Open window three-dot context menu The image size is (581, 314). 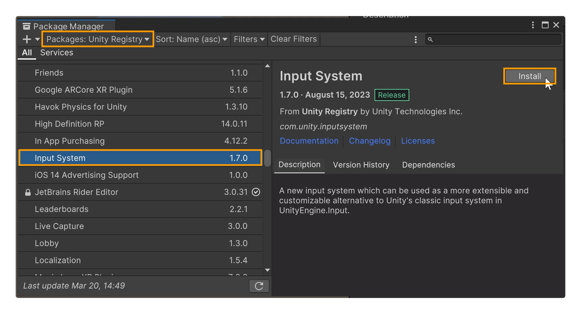coord(533,25)
